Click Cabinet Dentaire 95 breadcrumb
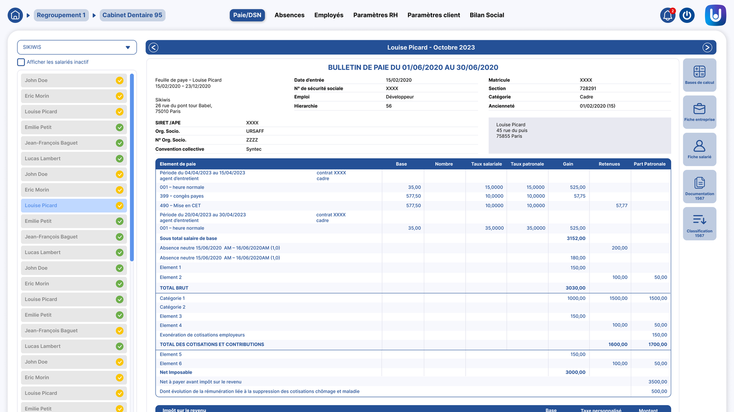Screen dimensions: 734x412 click(132, 15)
